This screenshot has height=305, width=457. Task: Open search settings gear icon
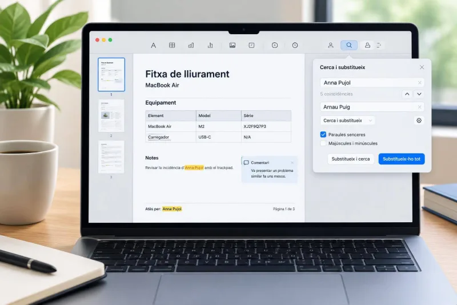(419, 121)
